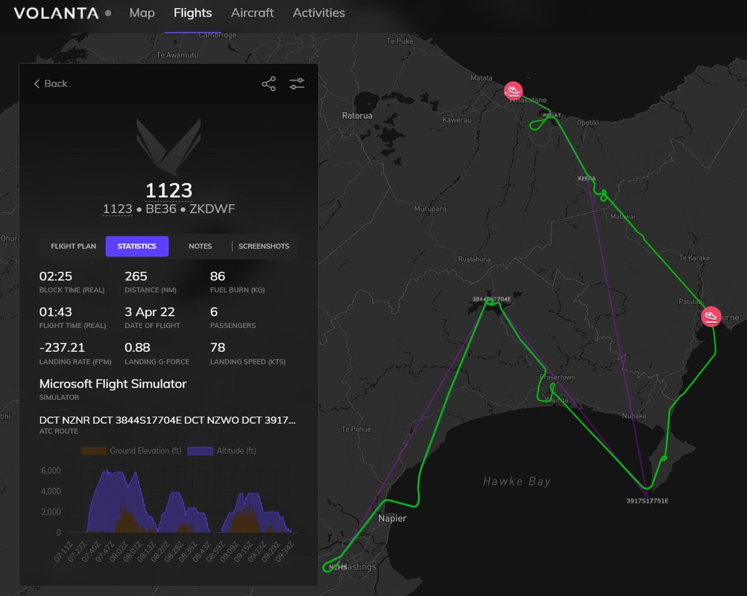
Task: Click the -237.21 landing rate value
Action: (x=62, y=347)
